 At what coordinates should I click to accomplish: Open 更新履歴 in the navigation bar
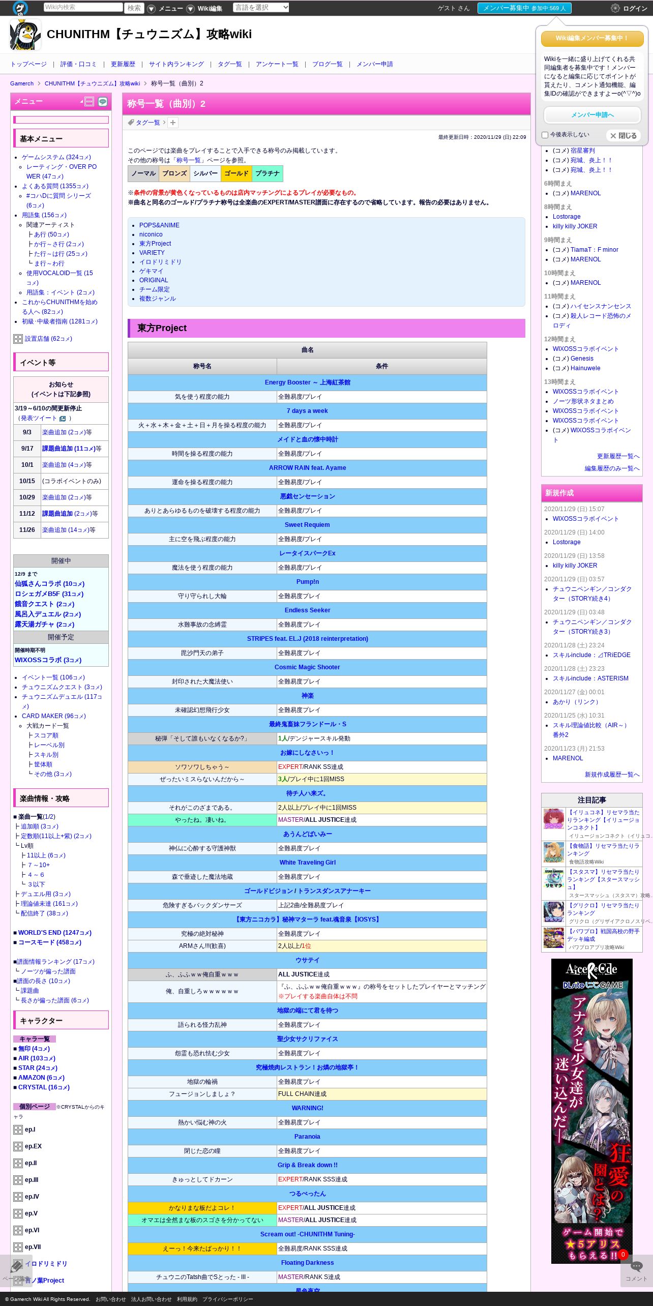tap(123, 64)
